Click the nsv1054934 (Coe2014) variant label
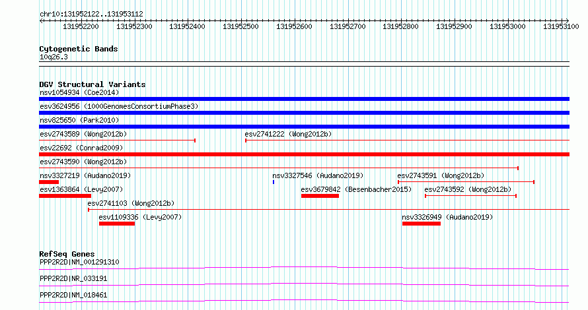Screen dimensions: 588x310 pos(79,92)
